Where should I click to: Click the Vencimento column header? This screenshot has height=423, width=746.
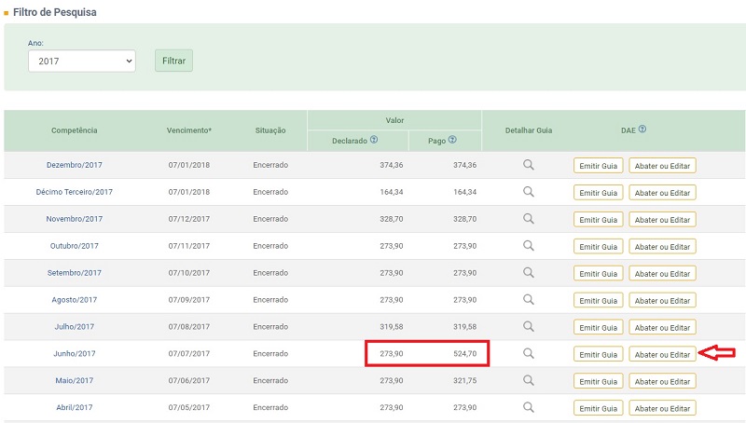(x=189, y=130)
